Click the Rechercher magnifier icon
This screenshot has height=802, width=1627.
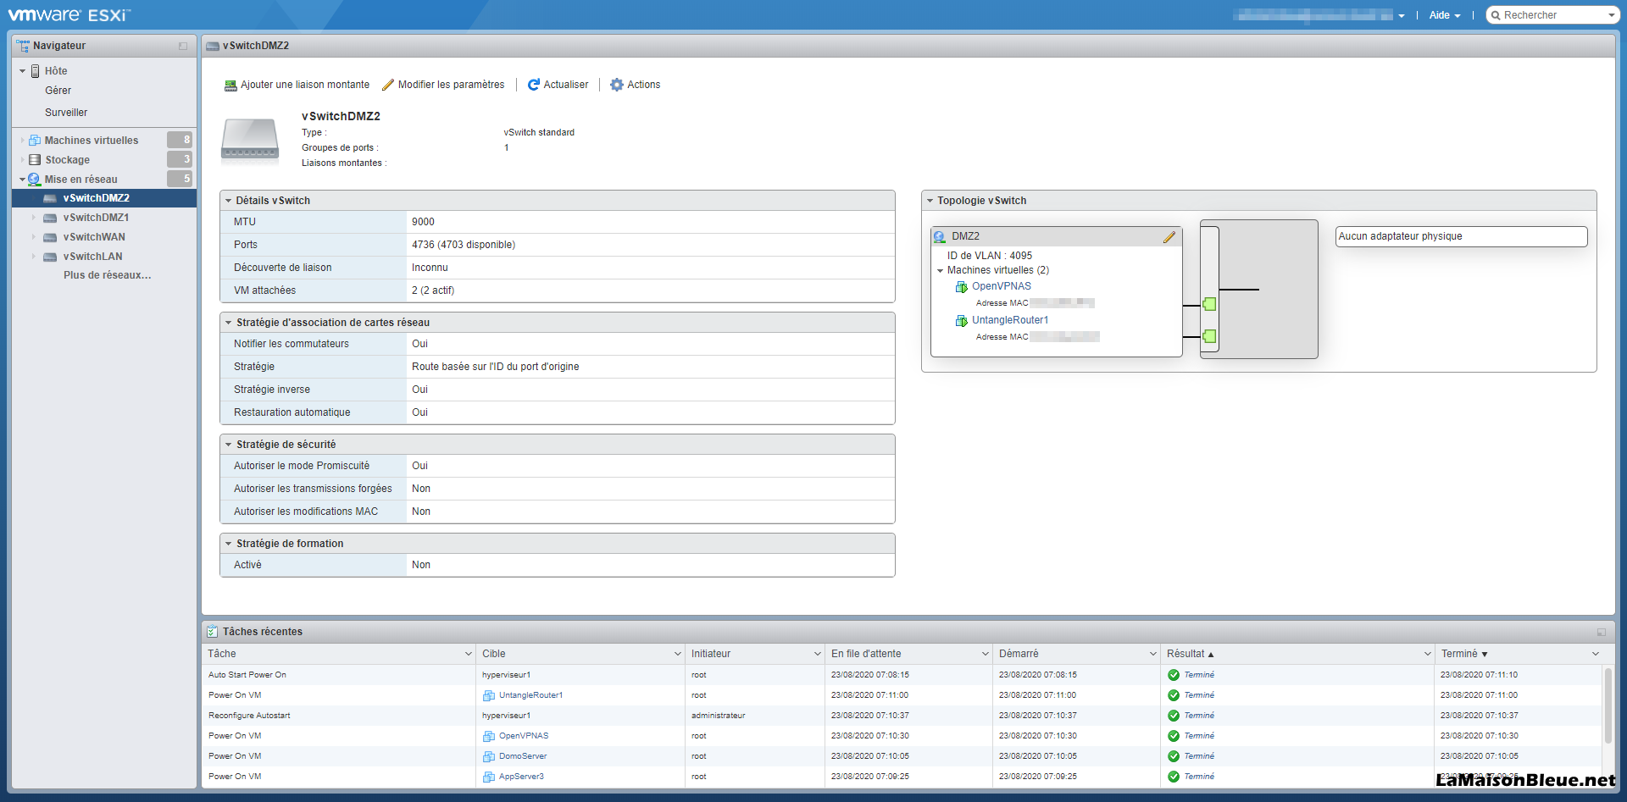point(1496,15)
